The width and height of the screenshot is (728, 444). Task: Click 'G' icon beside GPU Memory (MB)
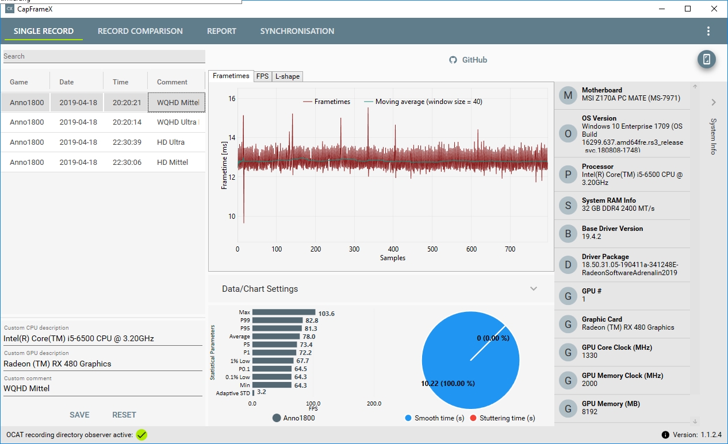pos(568,408)
